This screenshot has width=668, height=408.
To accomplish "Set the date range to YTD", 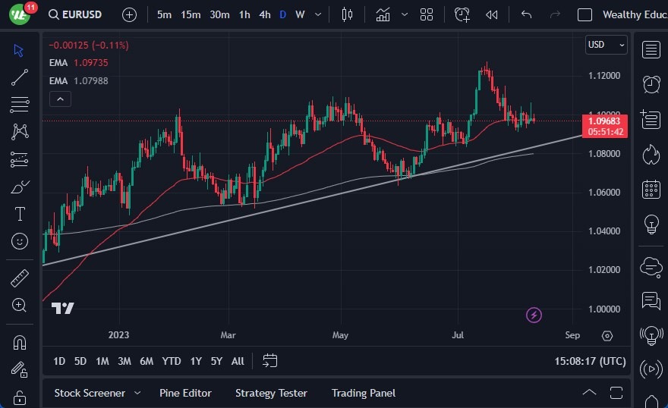I will pos(172,361).
